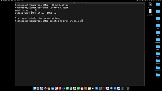
Task: Click the Terminal icon in the dock
Action: (104, 88)
